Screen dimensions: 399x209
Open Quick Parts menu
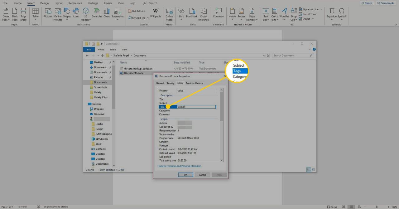click(x=275, y=15)
